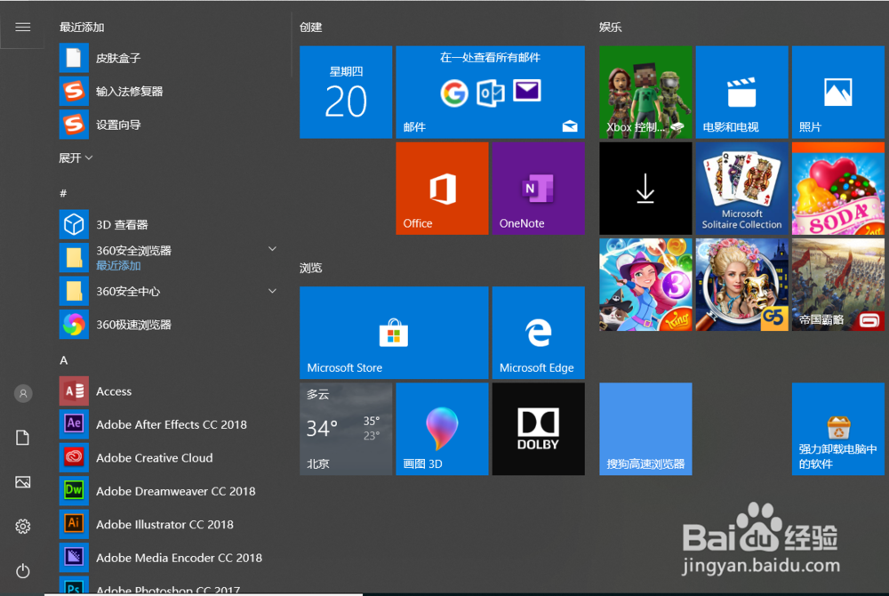Screen dimensions: 889x596
Task: Open the Microsoft Store tile
Action: (394, 333)
